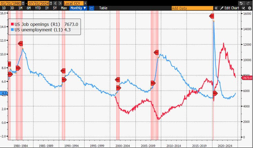The width and height of the screenshot is (253, 148).
Task: Open the Table view
Action: (103, 8)
